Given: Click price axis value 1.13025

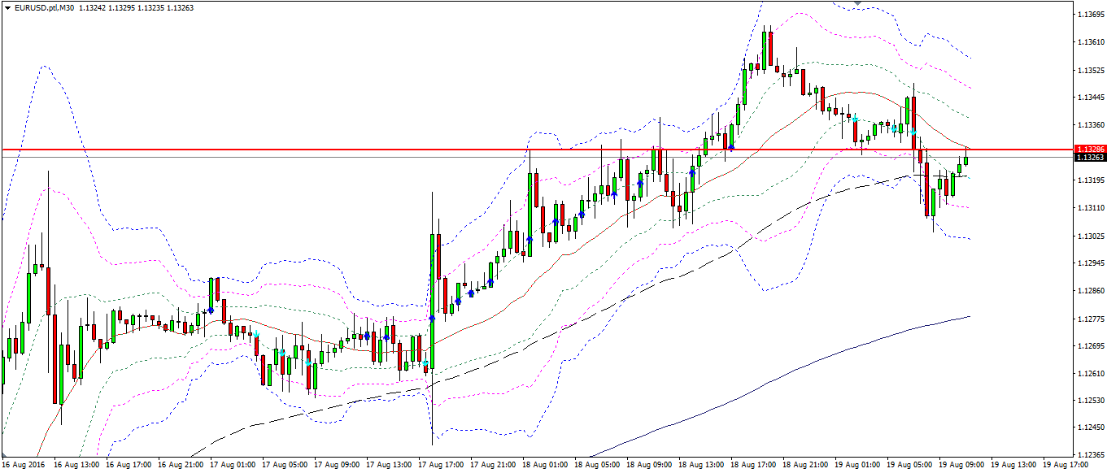Looking at the screenshot, I should coord(1091,236).
